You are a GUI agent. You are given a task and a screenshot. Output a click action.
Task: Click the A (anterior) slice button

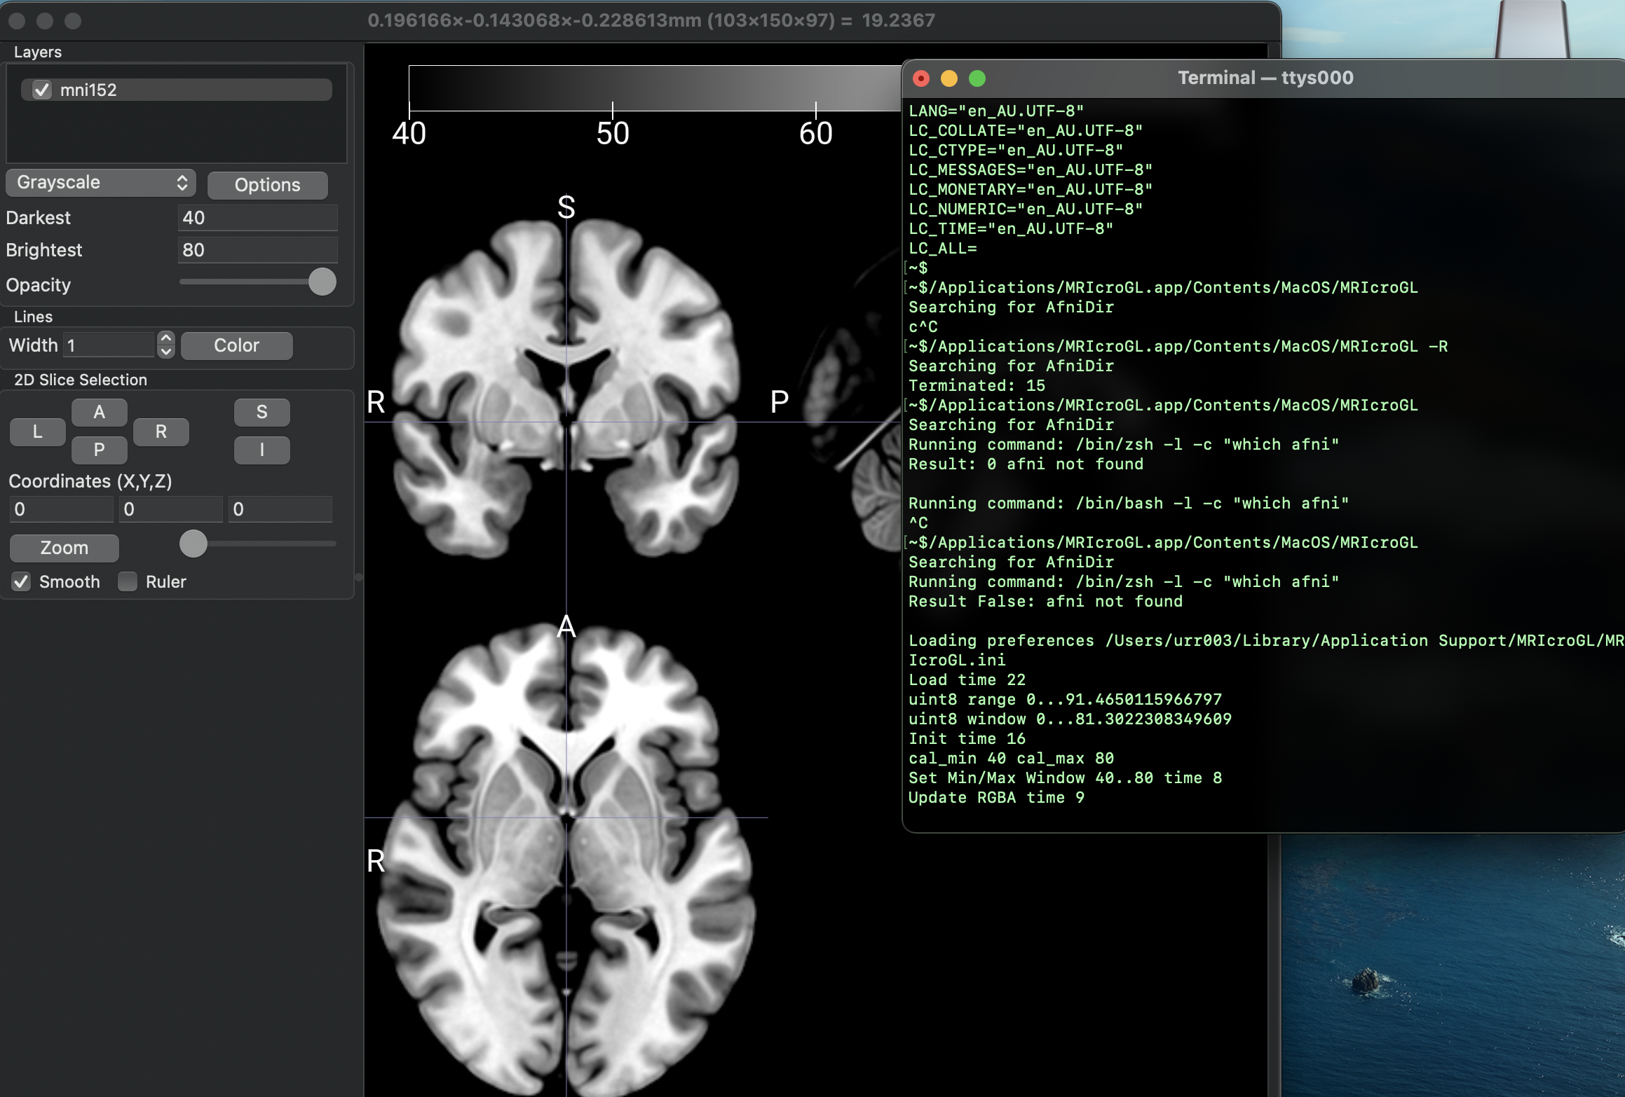click(x=99, y=412)
